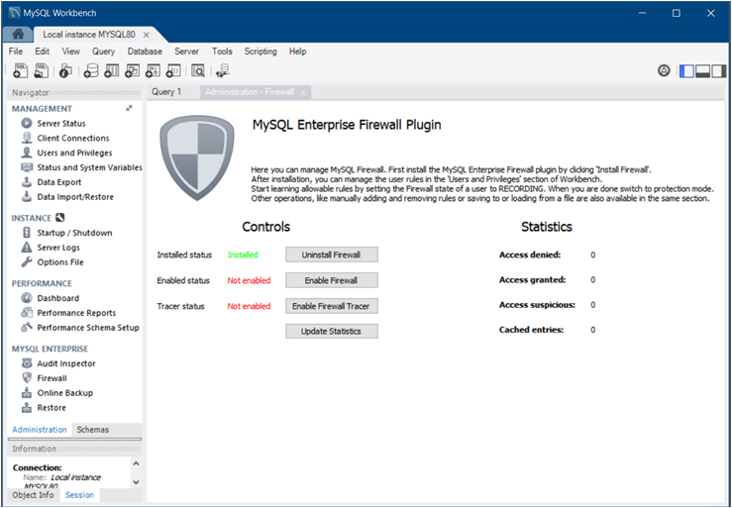The height and width of the screenshot is (508, 732).
Task: Click the reconnect to DBMS toolbar icon
Action: pos(223,70)
